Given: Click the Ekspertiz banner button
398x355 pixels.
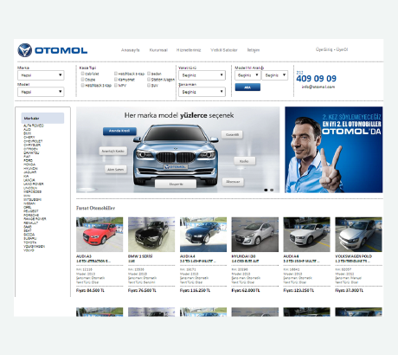Looking at the screenshot, I should pyautogui.click(x=176, y=184).
